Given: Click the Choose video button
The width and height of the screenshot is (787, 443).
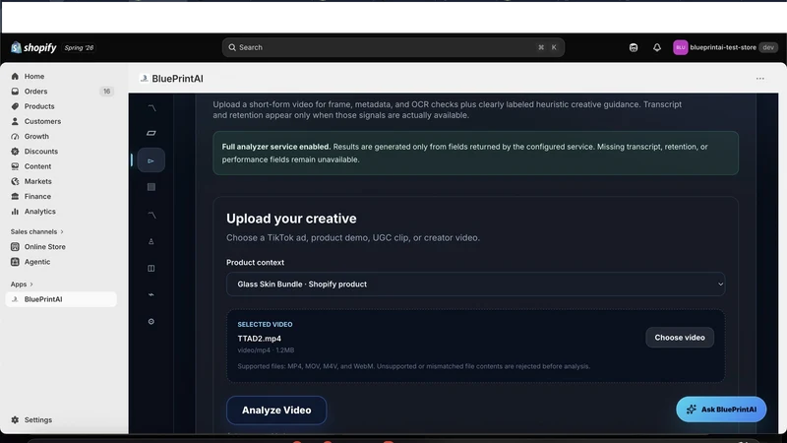Looking at the screenshot, I should coord(680,338).
